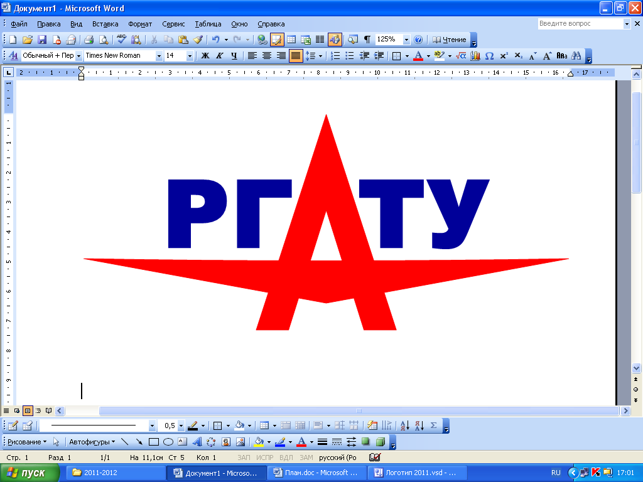Toggle justified alignment
This screenshot has width=643, height=482.
pyautogui.click(x=296, y=56)
